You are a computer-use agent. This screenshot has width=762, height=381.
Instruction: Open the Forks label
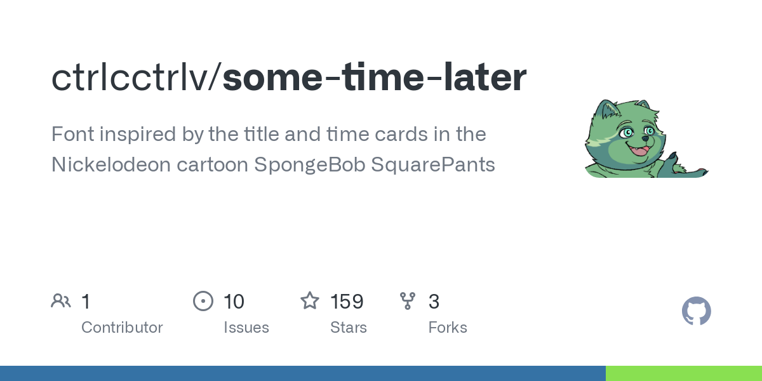[x=448, y=328]
